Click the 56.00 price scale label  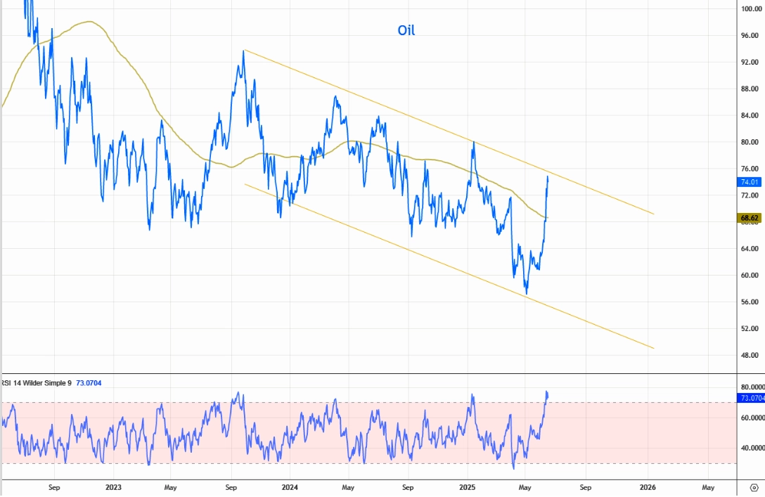tap(750, 302)
